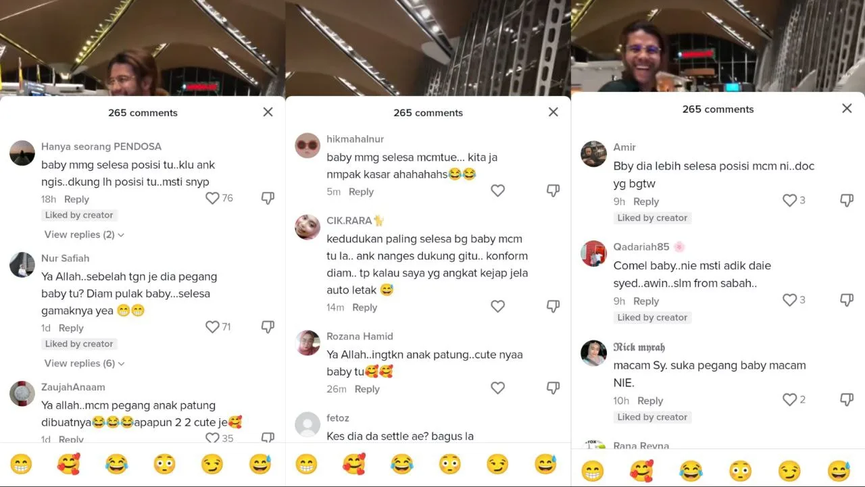Close the right comments panel
The height and width of the screenshot is (487, 865).
point(847,108)
